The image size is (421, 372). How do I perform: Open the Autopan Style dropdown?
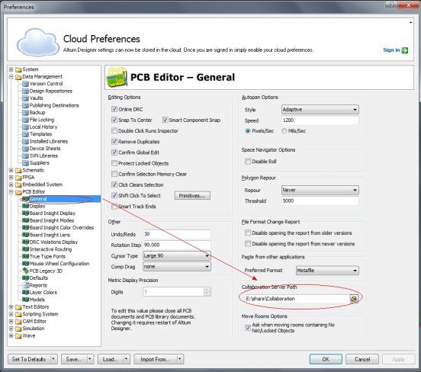(320, 110)
